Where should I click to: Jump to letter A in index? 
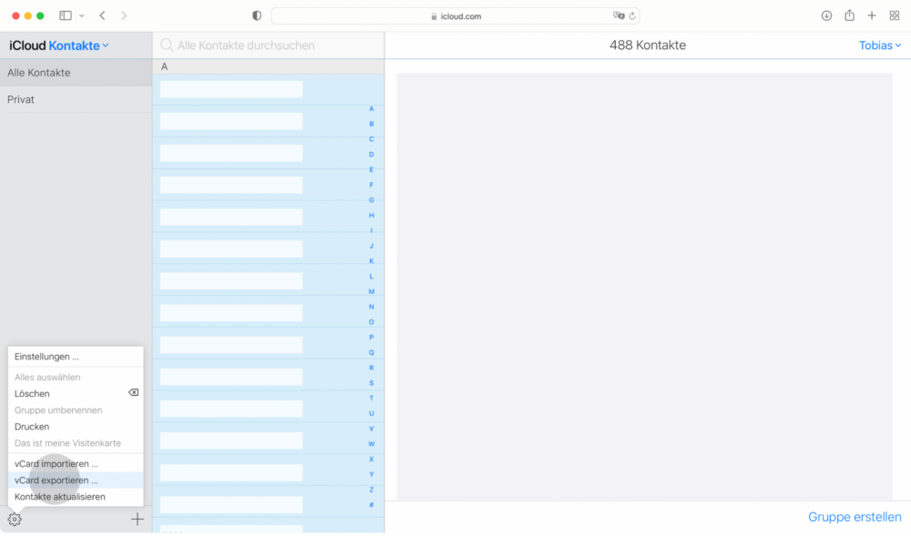tap(372, 108)
